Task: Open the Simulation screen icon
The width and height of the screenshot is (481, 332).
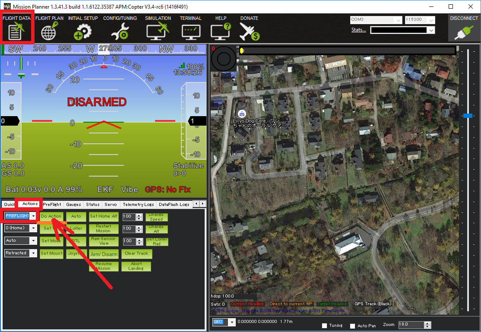Action: pyautogui.click(x=158, y=31)
